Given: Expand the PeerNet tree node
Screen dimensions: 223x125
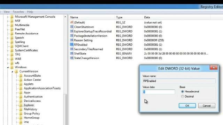Looking at the screenshot, I should (x=8, y=30).
